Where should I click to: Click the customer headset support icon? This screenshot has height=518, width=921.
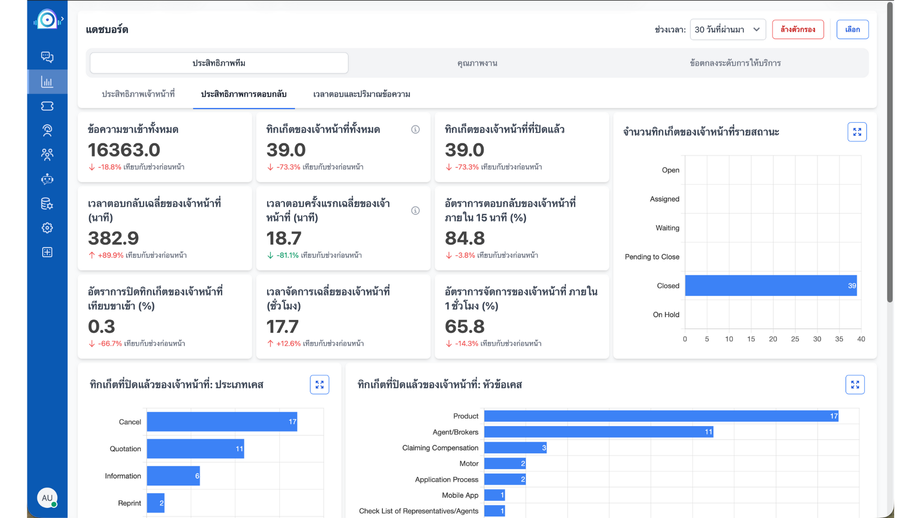pyautogui.click(x=47, y=130)
